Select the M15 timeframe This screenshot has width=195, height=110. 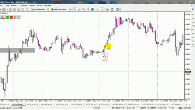click(193, 22)
